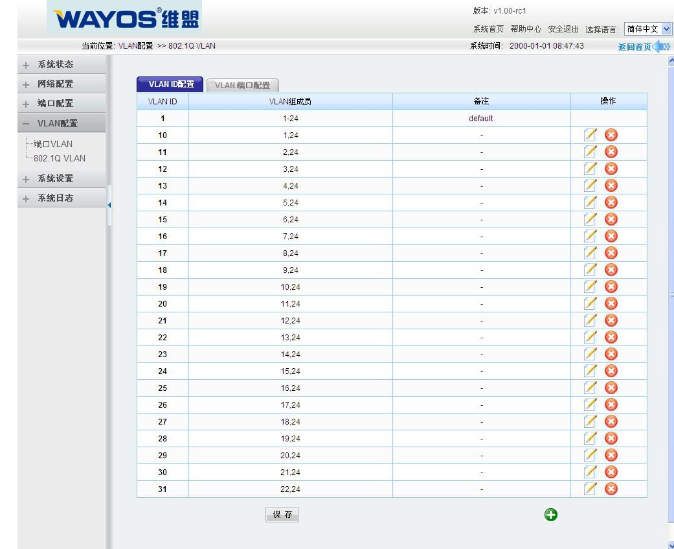Click the green plus icon to add a VLAN
This screenshot has height=549, width=674.
550,515
